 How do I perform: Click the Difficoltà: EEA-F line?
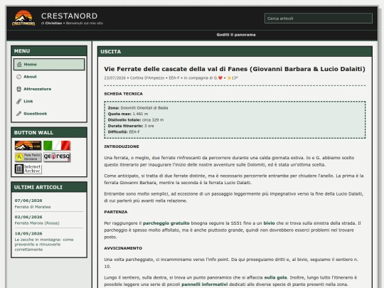(x=124, y=132)
